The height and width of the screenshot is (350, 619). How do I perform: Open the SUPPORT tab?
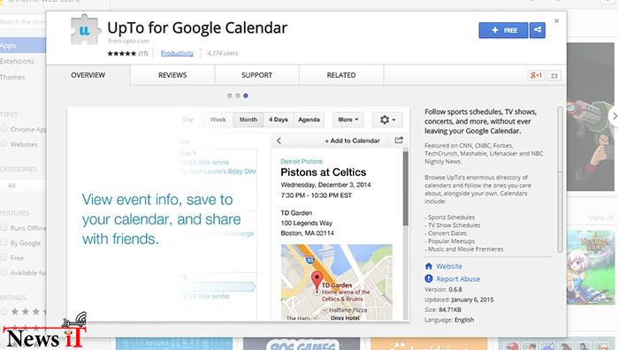[x=256, y=75]
